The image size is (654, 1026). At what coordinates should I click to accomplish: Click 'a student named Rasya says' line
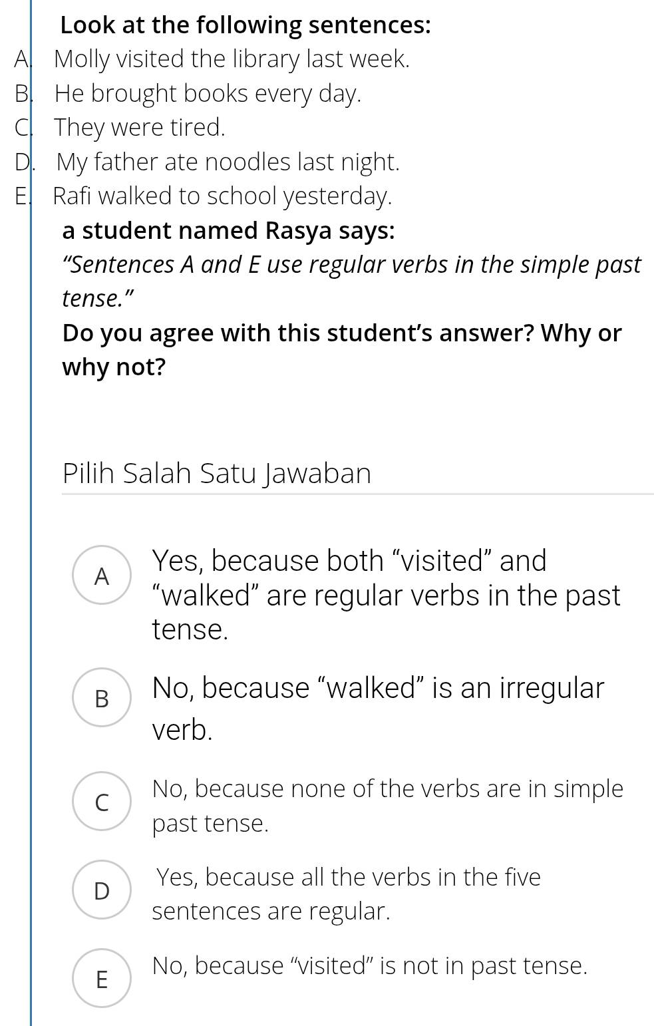[x=228, y=230]
